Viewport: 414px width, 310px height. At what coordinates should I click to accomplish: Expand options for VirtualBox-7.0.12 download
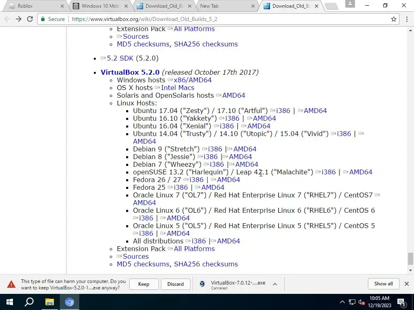click(x=275, y=284)
